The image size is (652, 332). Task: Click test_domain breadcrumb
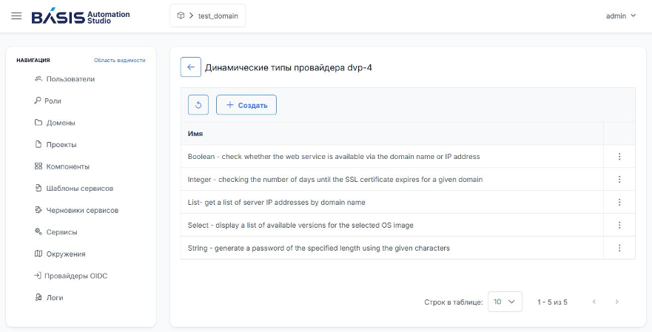[218, 16]
